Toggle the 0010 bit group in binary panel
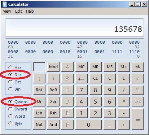Image resolution: width=149 pixels, height=135 pixels. 65,52
